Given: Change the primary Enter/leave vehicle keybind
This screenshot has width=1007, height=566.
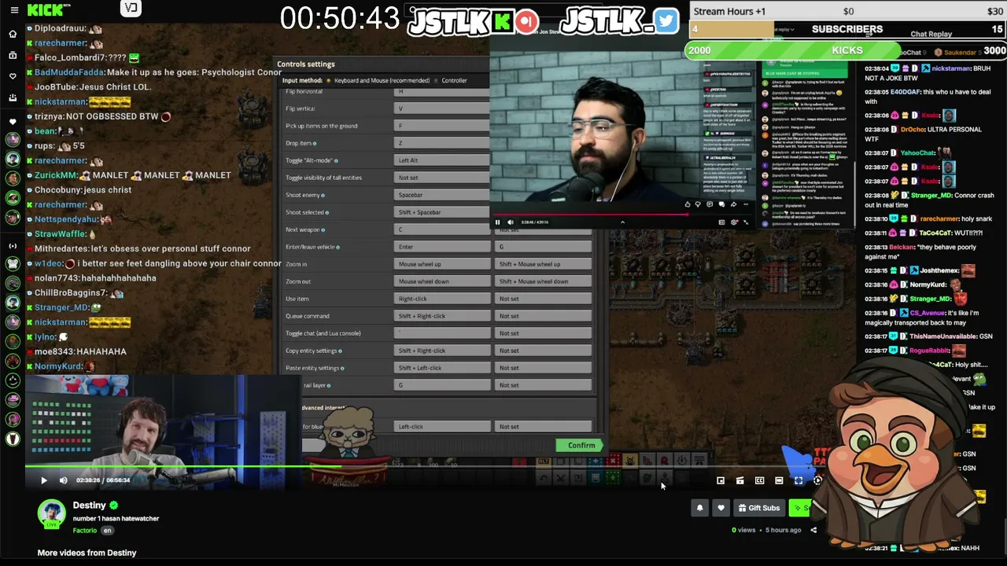Looking at the screenshot, I should click(x=441, y=247).
